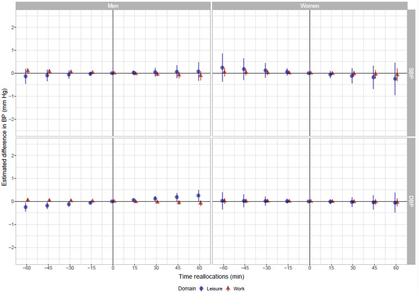Click the 'Estimated difference in BP (mm Hg)' title
The height and width of the screenshot is (293, 418).
4,137
